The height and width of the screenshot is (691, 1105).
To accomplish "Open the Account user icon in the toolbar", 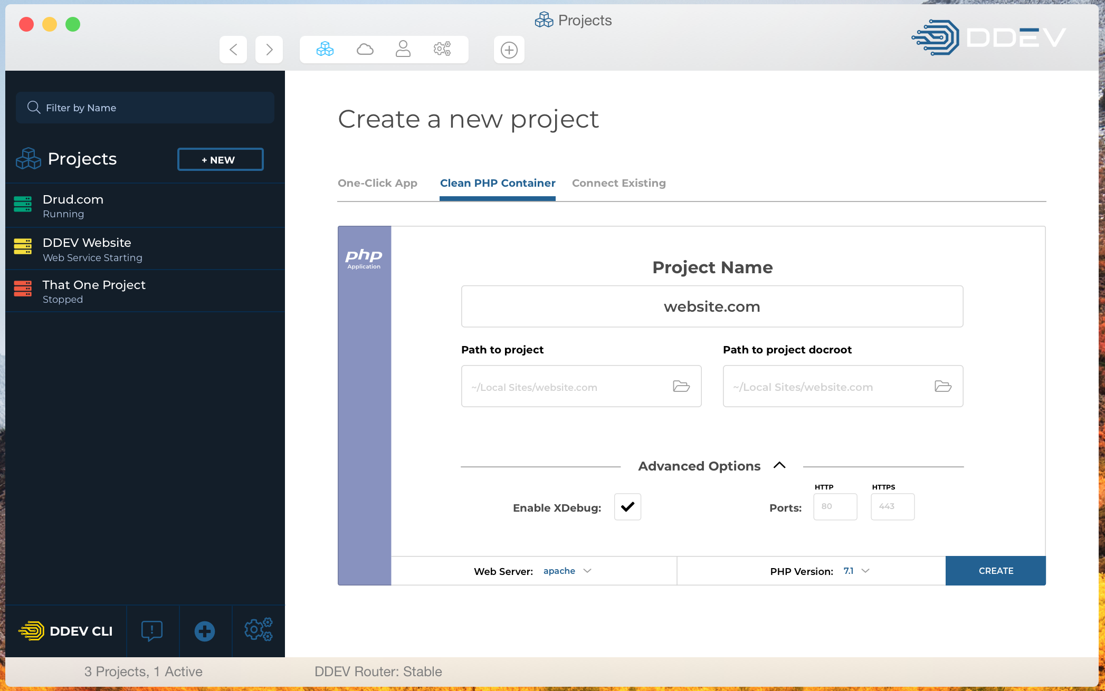I will pos(403,49).
